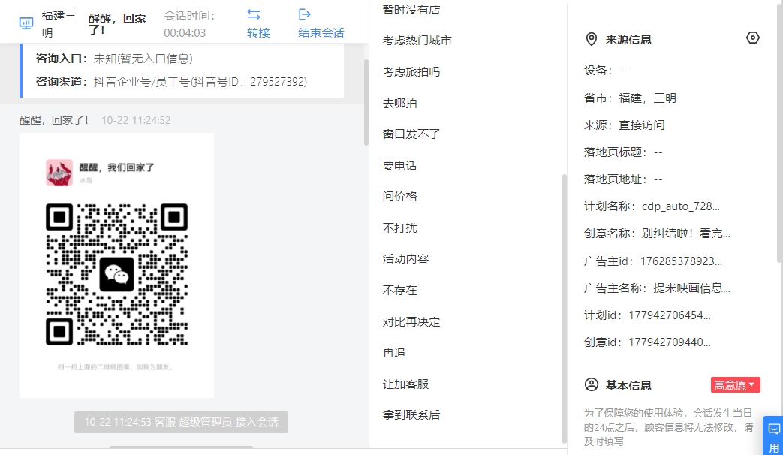The width and height of the screenshot is (783, 455).
Task: Open the blue floating chat widget icon
Action: 773,429
